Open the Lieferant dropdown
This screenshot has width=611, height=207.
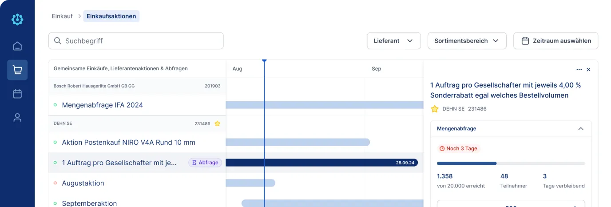394,41
